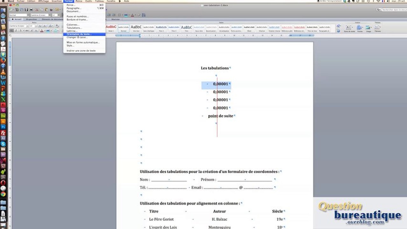Select Changer la casse entry
The height and width of the screenshot is (229, 407).
coord(84,37)
